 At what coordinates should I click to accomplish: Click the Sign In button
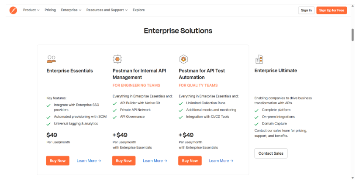coord(306,10)
